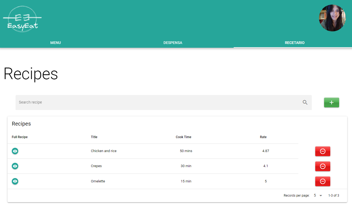Switch to the MENU tab

click(55, 43)
